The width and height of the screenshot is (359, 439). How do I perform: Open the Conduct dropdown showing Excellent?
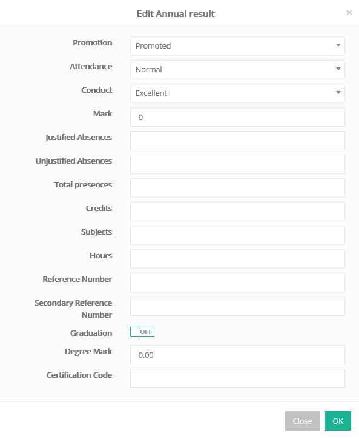coord(237,93)
